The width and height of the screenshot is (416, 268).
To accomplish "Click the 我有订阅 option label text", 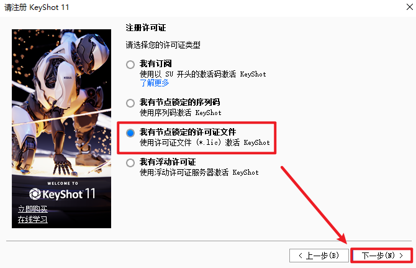I will point(156,64).
